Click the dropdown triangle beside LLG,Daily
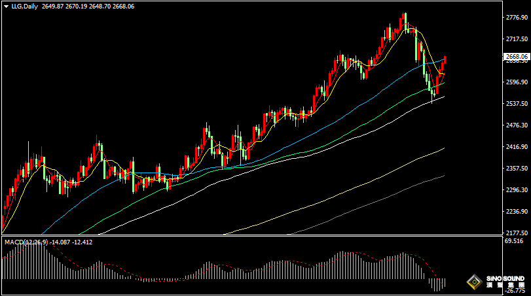 point(6,7)
